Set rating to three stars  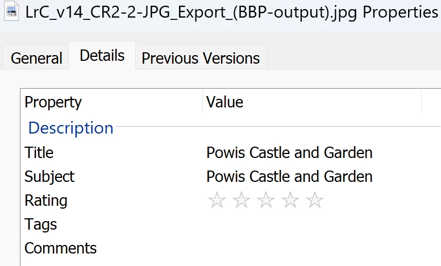(x=265, y=201)
